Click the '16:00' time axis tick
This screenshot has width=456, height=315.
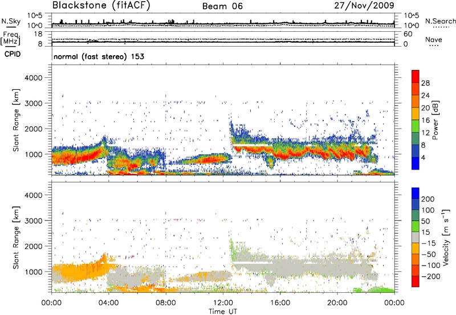[x=280, y=303]
